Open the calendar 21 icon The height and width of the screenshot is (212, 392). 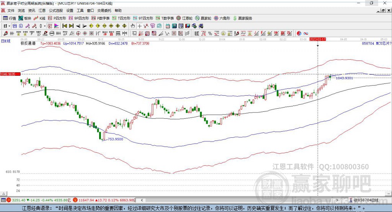coord(168,26)
